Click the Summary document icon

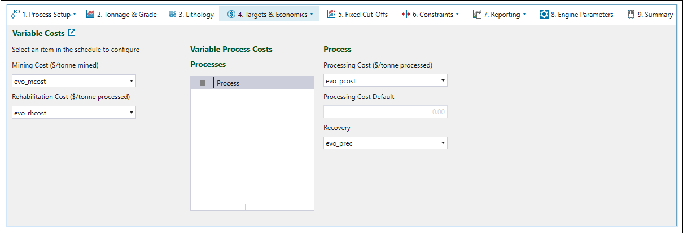[631, 14]
